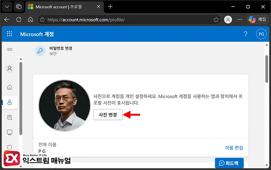View site information lock icon
Screen dimensions: 271x170
(x=42, y=20)
